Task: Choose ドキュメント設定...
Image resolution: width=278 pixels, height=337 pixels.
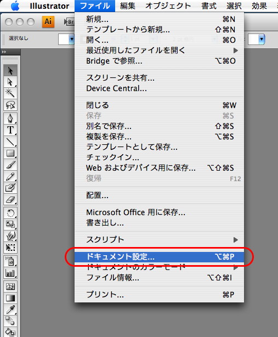Action: 159,257
